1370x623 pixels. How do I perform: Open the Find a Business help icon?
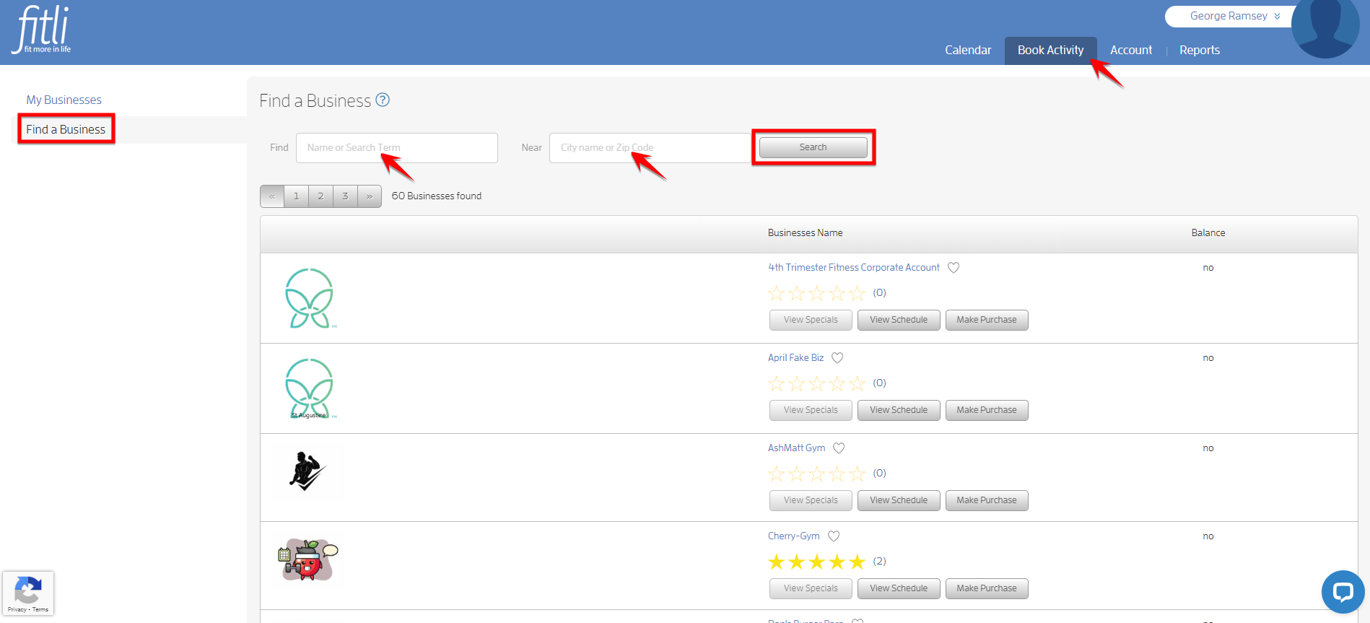383,100
